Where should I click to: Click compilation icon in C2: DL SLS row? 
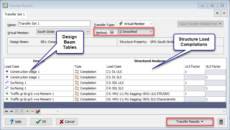(77, 77)
